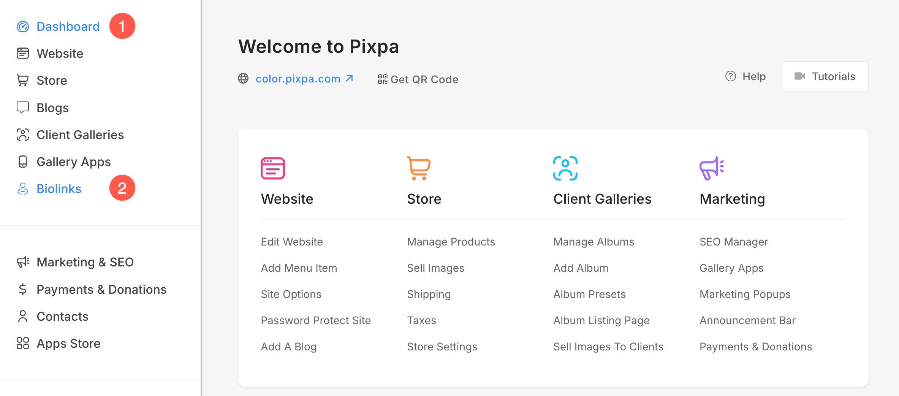Click the purple Marketing megaphone icon
Screen dimensions: 899x396
712,168
